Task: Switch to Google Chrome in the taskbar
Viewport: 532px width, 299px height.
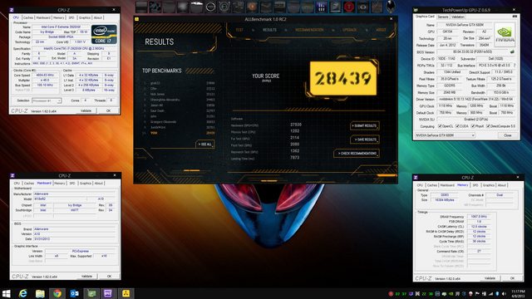Action: point(57,293)
